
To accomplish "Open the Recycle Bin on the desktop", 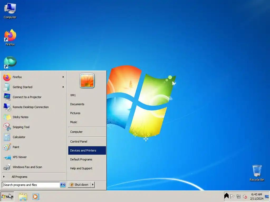I will [257, 173].
